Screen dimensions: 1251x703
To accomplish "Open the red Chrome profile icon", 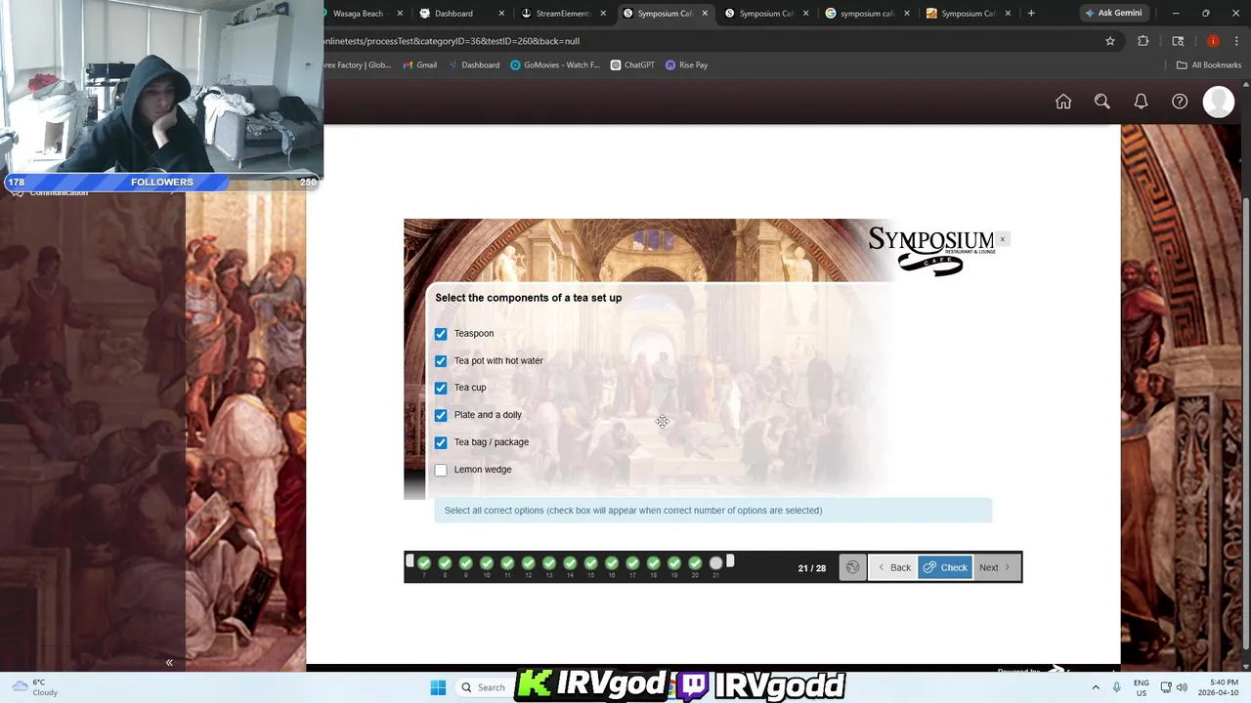I will click(1213, 41).
